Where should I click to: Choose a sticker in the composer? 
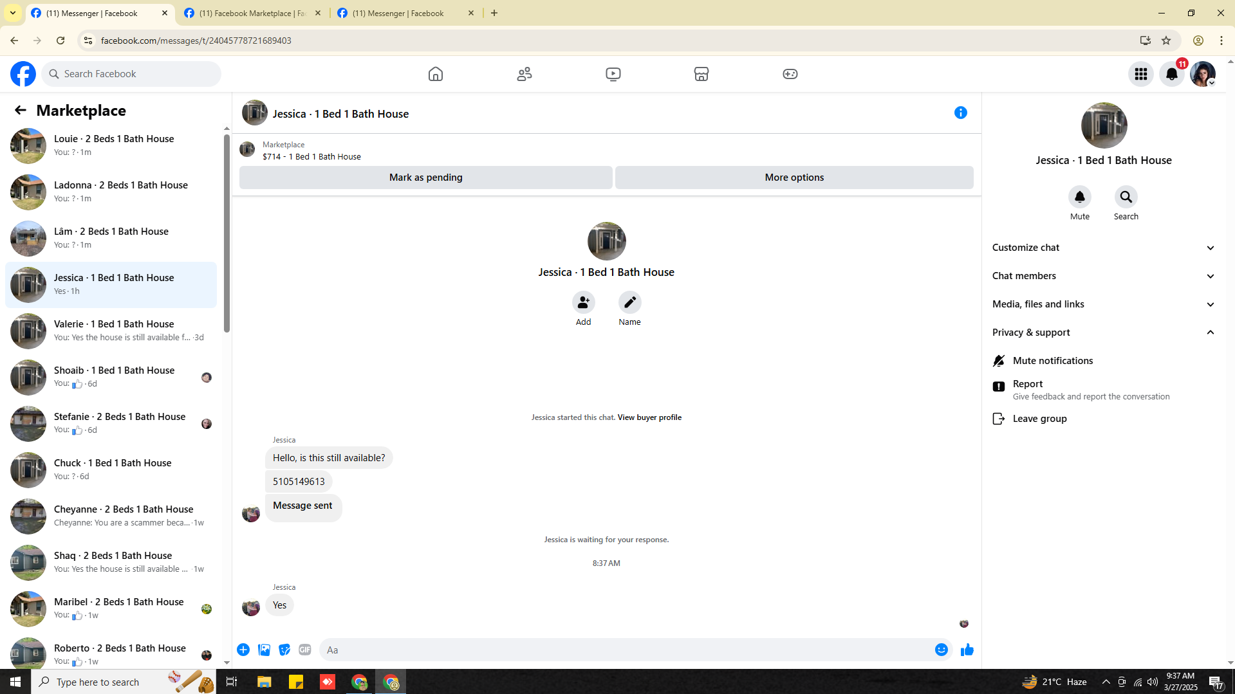pyautogui.click(x=284, y=650)
